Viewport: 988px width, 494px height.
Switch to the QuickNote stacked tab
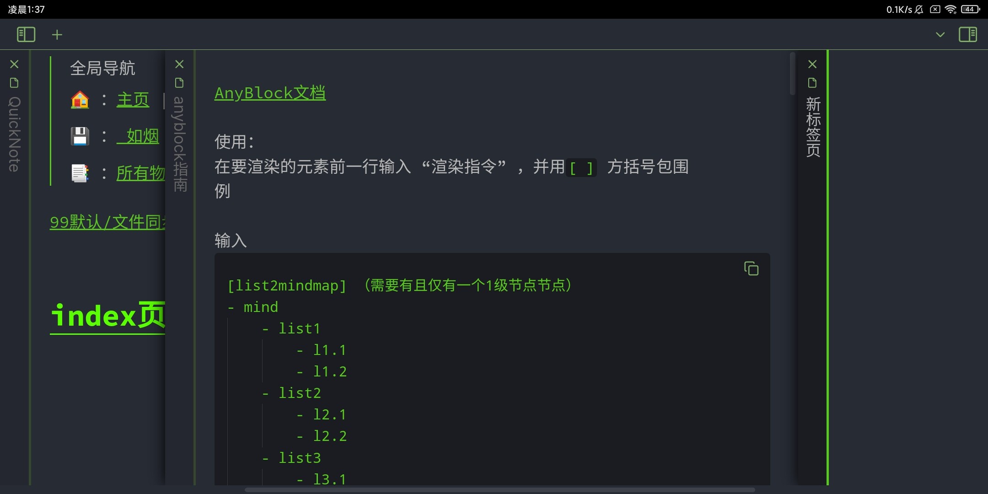click(x=14, y=134)
